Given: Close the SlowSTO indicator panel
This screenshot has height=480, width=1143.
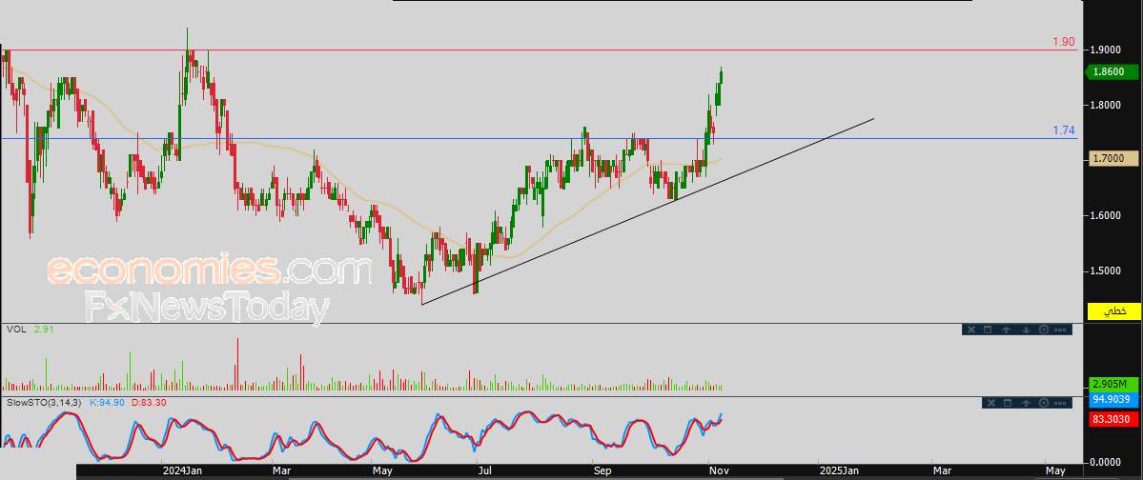Looking at the screenshot, I should (991, 403).
